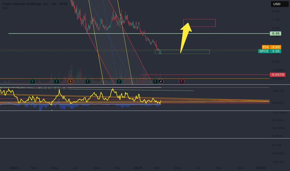The width and height of the screenshot is (290, 171).
Task: Click the red 0.4579 price label
Action: [x=278, y=75]
